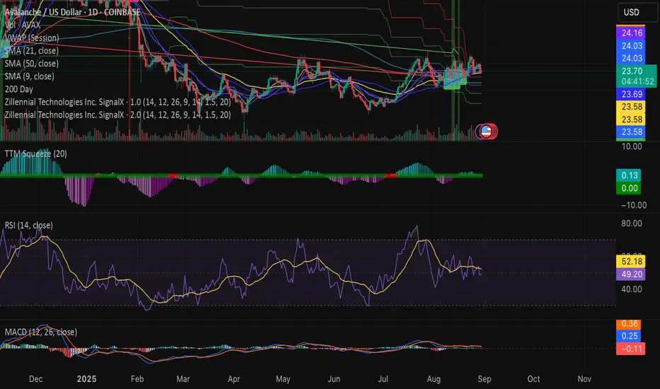Viewport: 660px width, 389px height.
Task: Select the RSI (14, close) pane title
Action: point(28,226)
